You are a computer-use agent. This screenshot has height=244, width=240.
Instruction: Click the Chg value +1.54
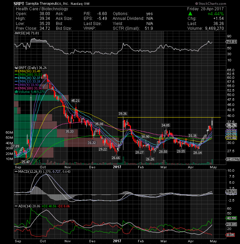(218, 19)
